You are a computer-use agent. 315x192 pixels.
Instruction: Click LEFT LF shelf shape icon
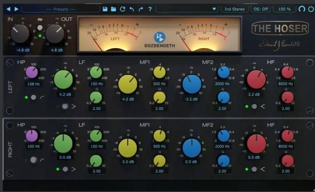74,106
